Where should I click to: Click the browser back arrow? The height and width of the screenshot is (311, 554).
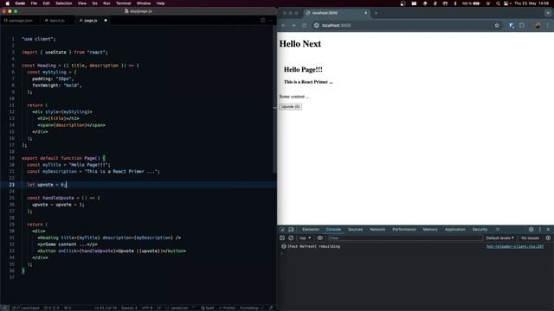click(283, 25)
